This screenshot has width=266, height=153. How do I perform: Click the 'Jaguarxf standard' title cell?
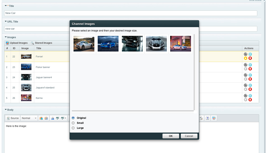(45, 88)
